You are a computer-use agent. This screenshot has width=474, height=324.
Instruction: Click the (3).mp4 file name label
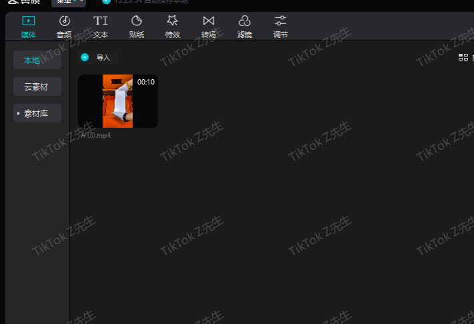[95, 135]
